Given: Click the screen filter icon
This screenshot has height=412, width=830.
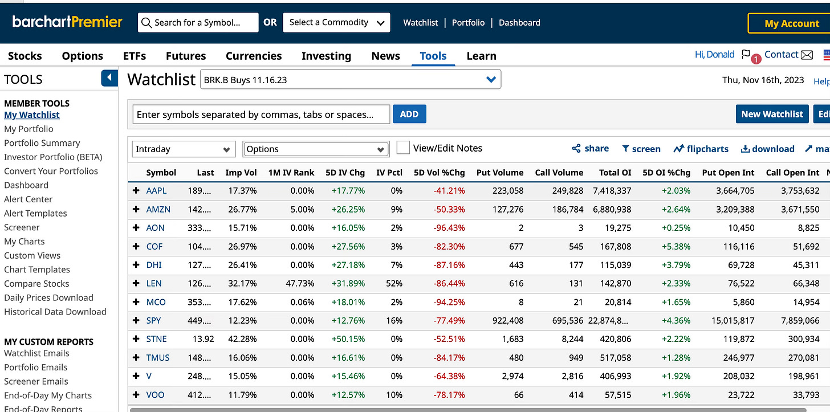Looking at the screenshot, I should tap(625, 149).
